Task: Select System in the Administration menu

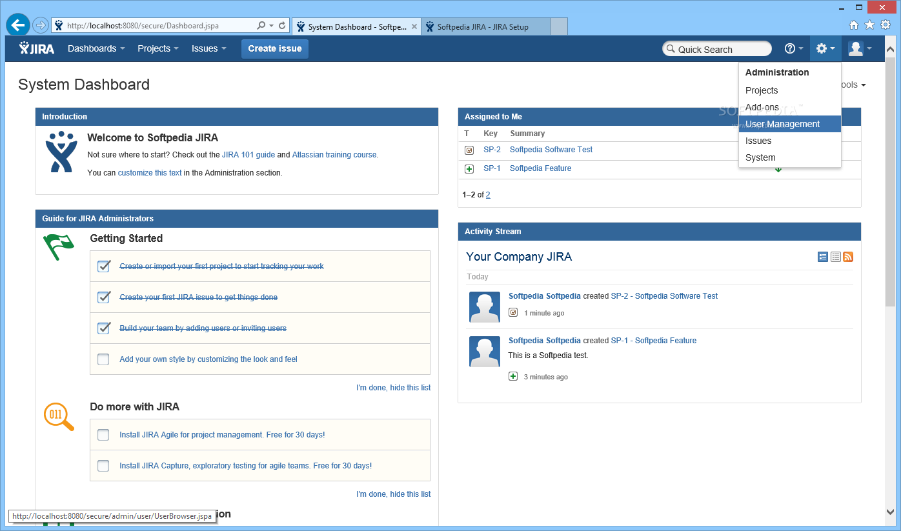Action: [x=790, y=157]
